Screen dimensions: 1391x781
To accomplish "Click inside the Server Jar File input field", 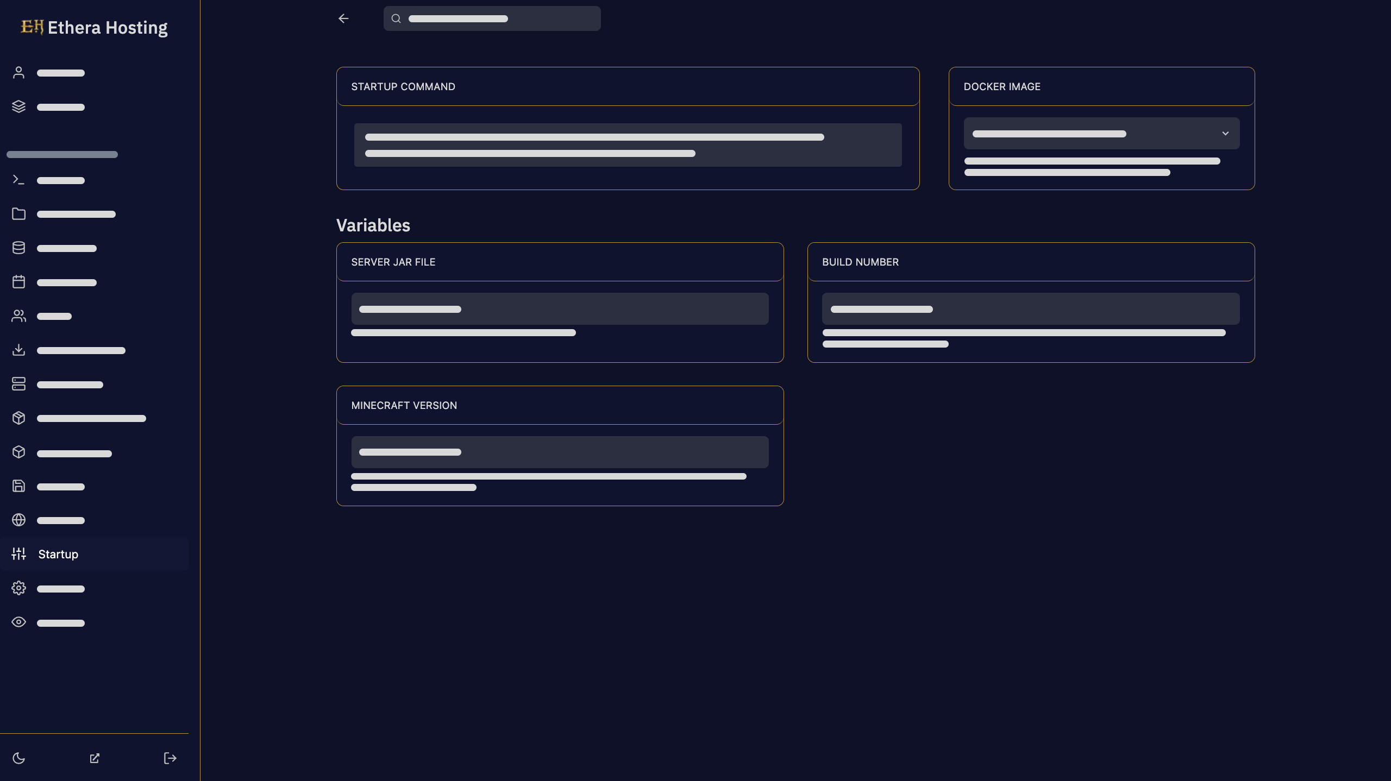I will (560, 308).
